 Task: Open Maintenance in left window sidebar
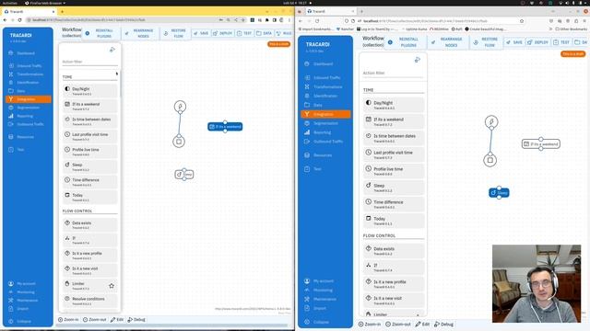[27, 301]
